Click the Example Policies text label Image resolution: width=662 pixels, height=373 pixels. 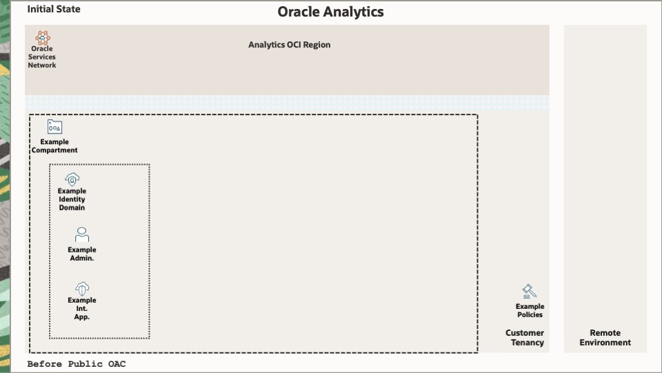click(x=530, y=310)
